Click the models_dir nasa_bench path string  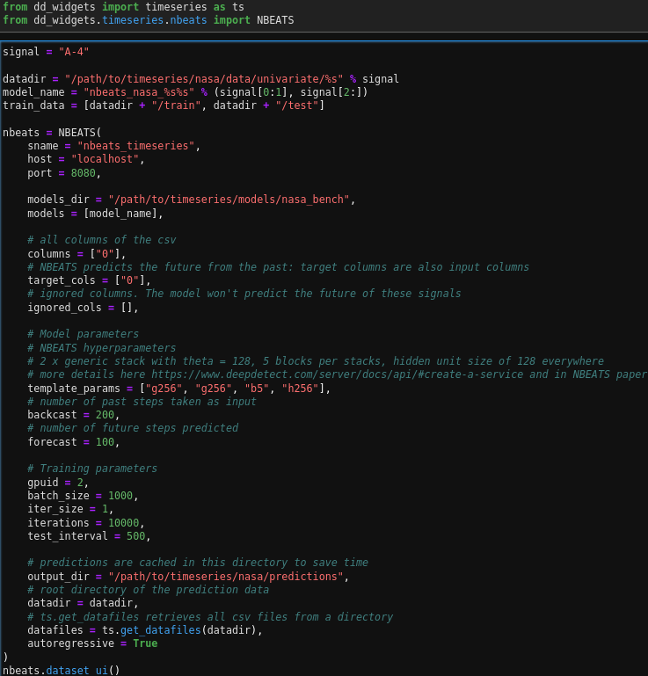(229, 200)
